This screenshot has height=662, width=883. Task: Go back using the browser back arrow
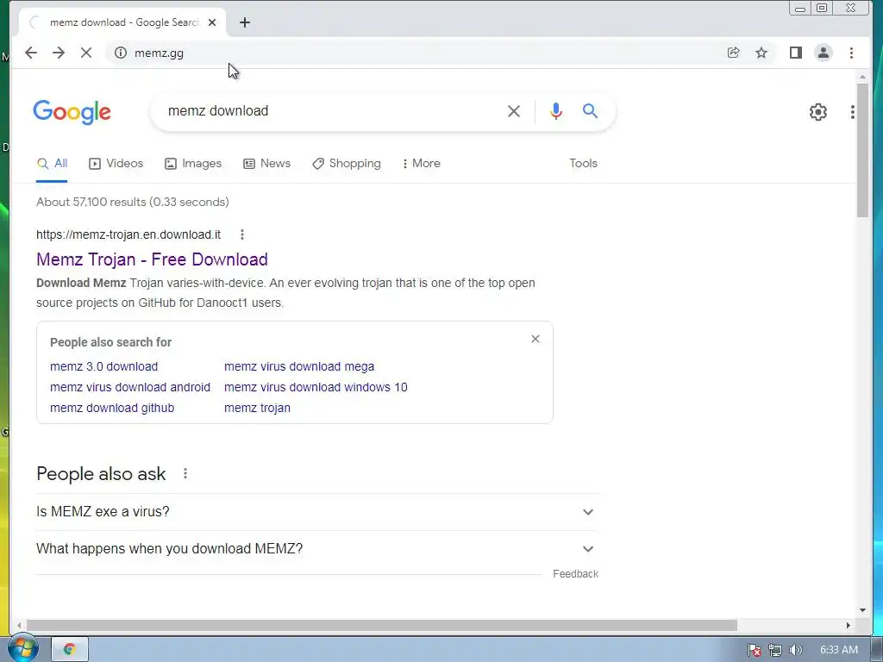click(x=31, y=53)
